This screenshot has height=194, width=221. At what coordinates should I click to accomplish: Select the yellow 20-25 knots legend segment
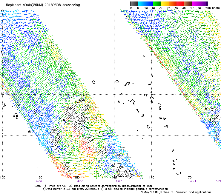(165, 4)
